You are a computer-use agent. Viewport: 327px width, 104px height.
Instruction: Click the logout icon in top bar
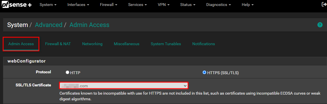[324, 4]
